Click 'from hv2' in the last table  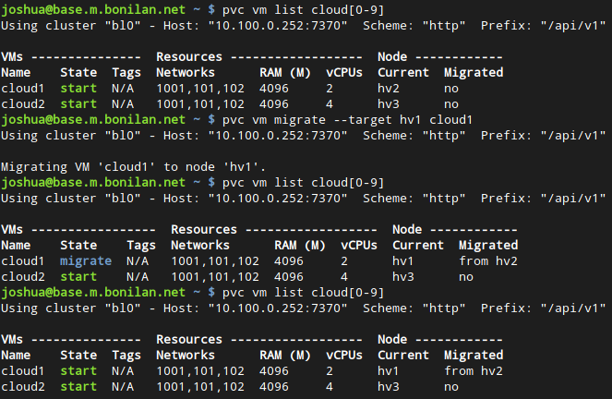(474, 371)
